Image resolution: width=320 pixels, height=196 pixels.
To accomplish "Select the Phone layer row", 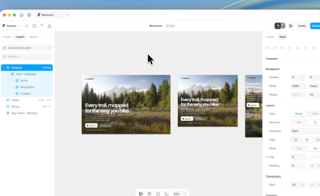I will [x=26, y=106].
